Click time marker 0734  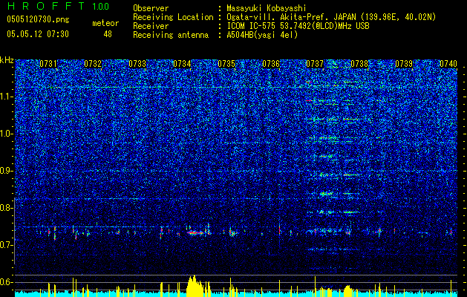click(x=182, y=64)
